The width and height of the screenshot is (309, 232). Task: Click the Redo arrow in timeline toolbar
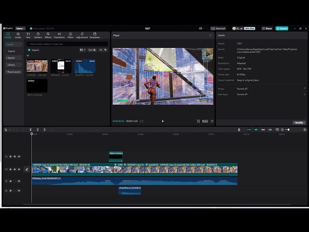click(x=24, y=130)
